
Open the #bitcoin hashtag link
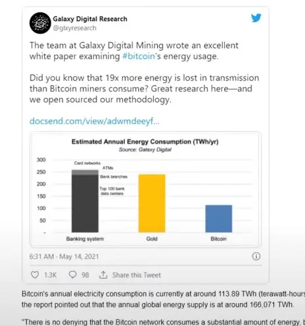[x=139, y=56]
